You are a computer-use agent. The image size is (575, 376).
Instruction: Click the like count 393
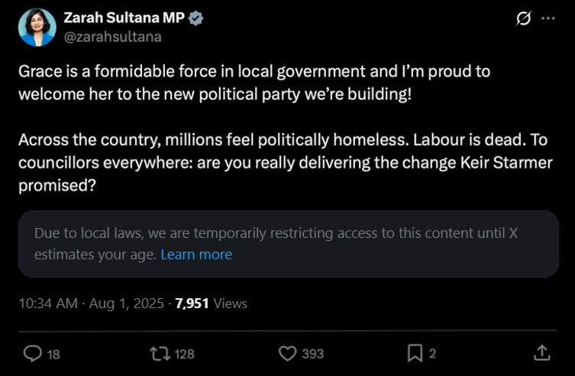point(312,354)
